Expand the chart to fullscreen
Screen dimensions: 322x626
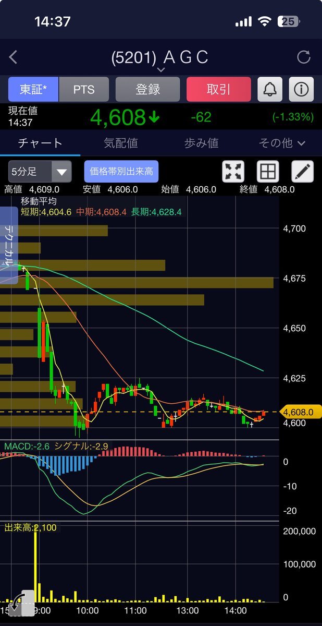click(233, 172)
